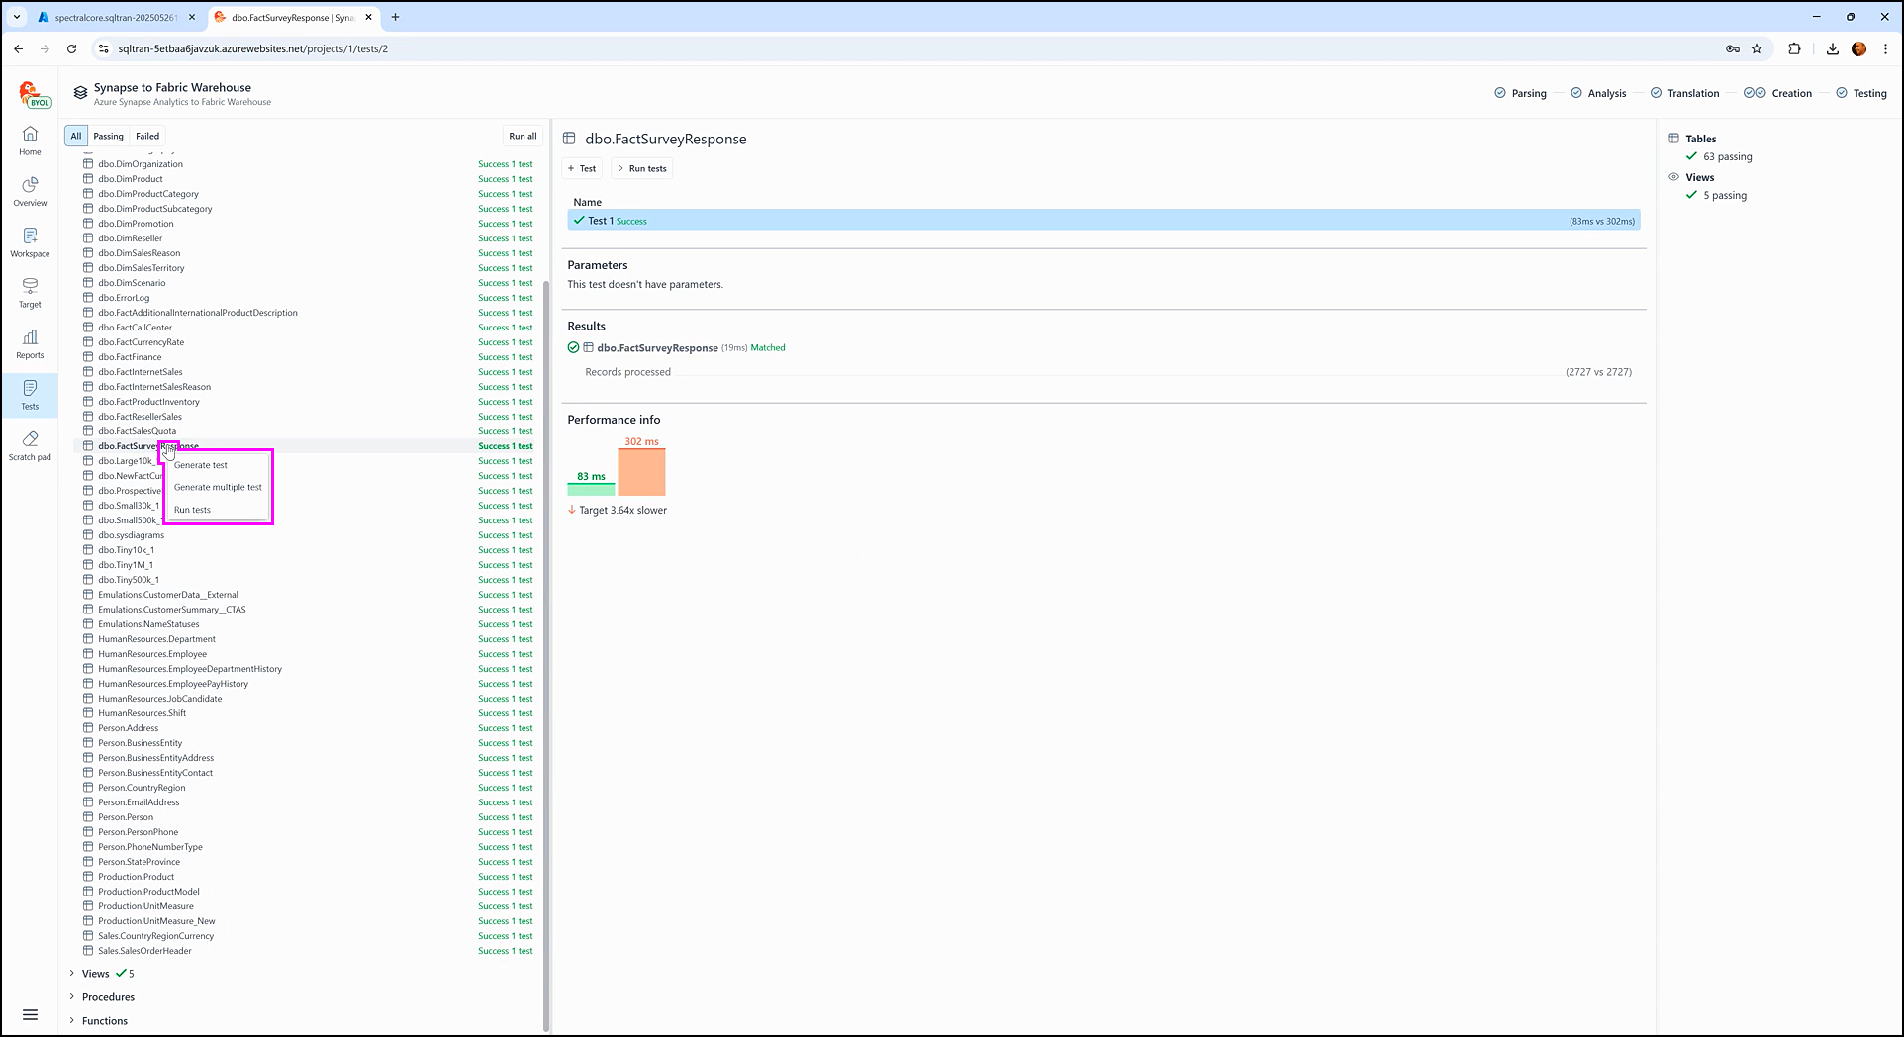Click the Run all button
The width and height of the screenshot is (1904, 1037).
523,137
